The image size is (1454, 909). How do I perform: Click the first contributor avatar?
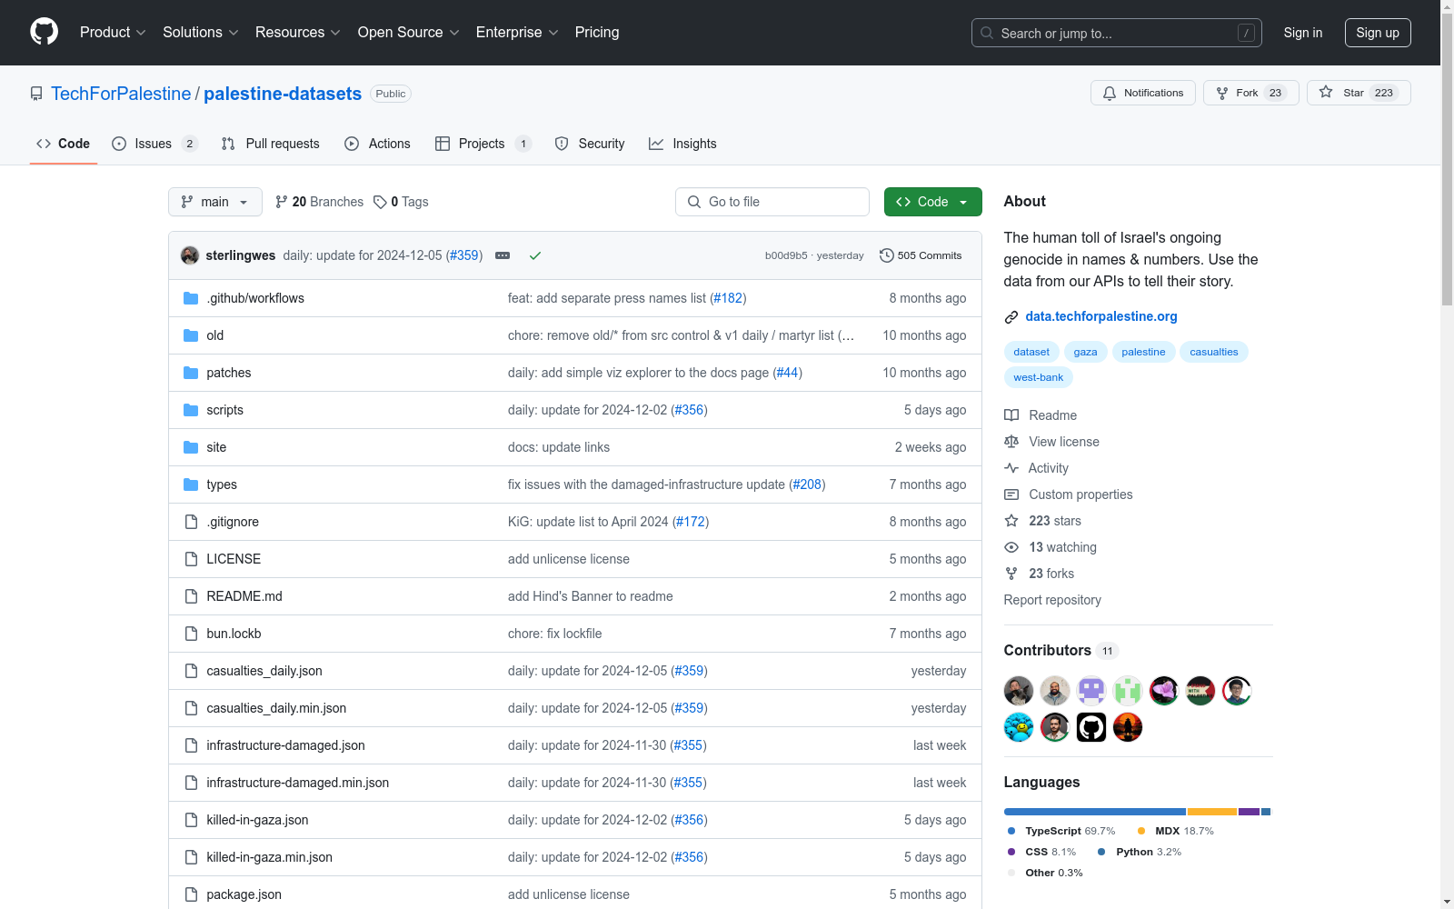1019,691
